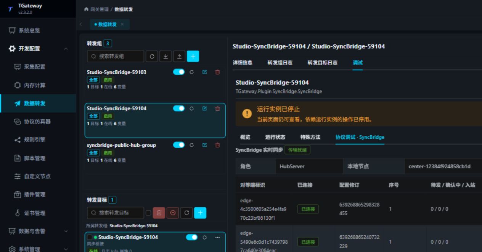
Task: Switch to the 转发目标日志 tab
Action: click(323, 63)
